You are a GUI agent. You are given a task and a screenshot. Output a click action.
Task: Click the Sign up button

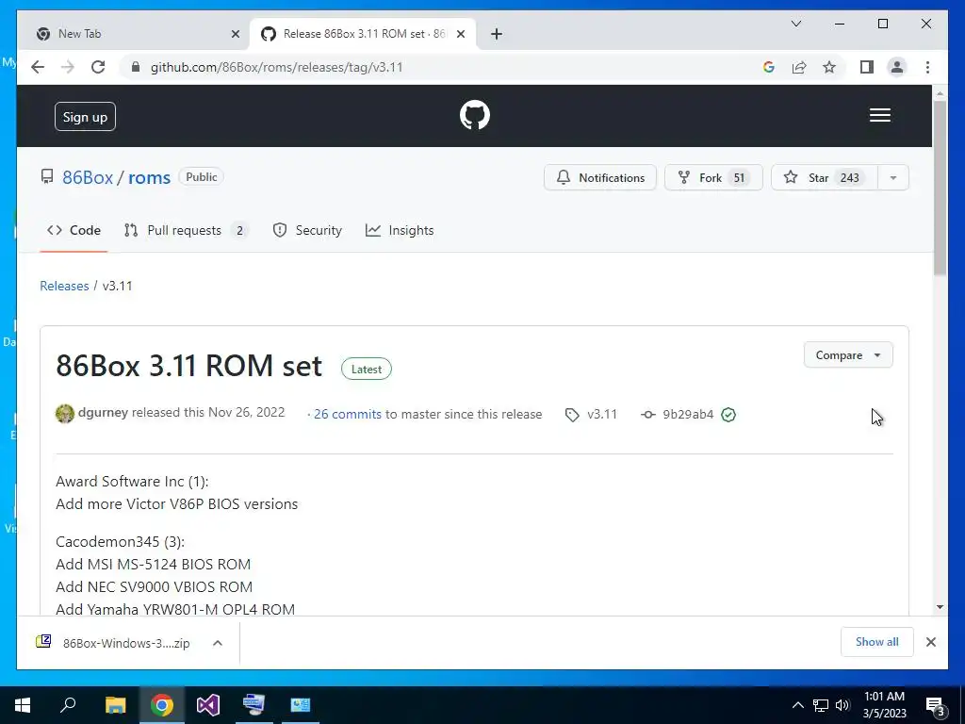85,116
